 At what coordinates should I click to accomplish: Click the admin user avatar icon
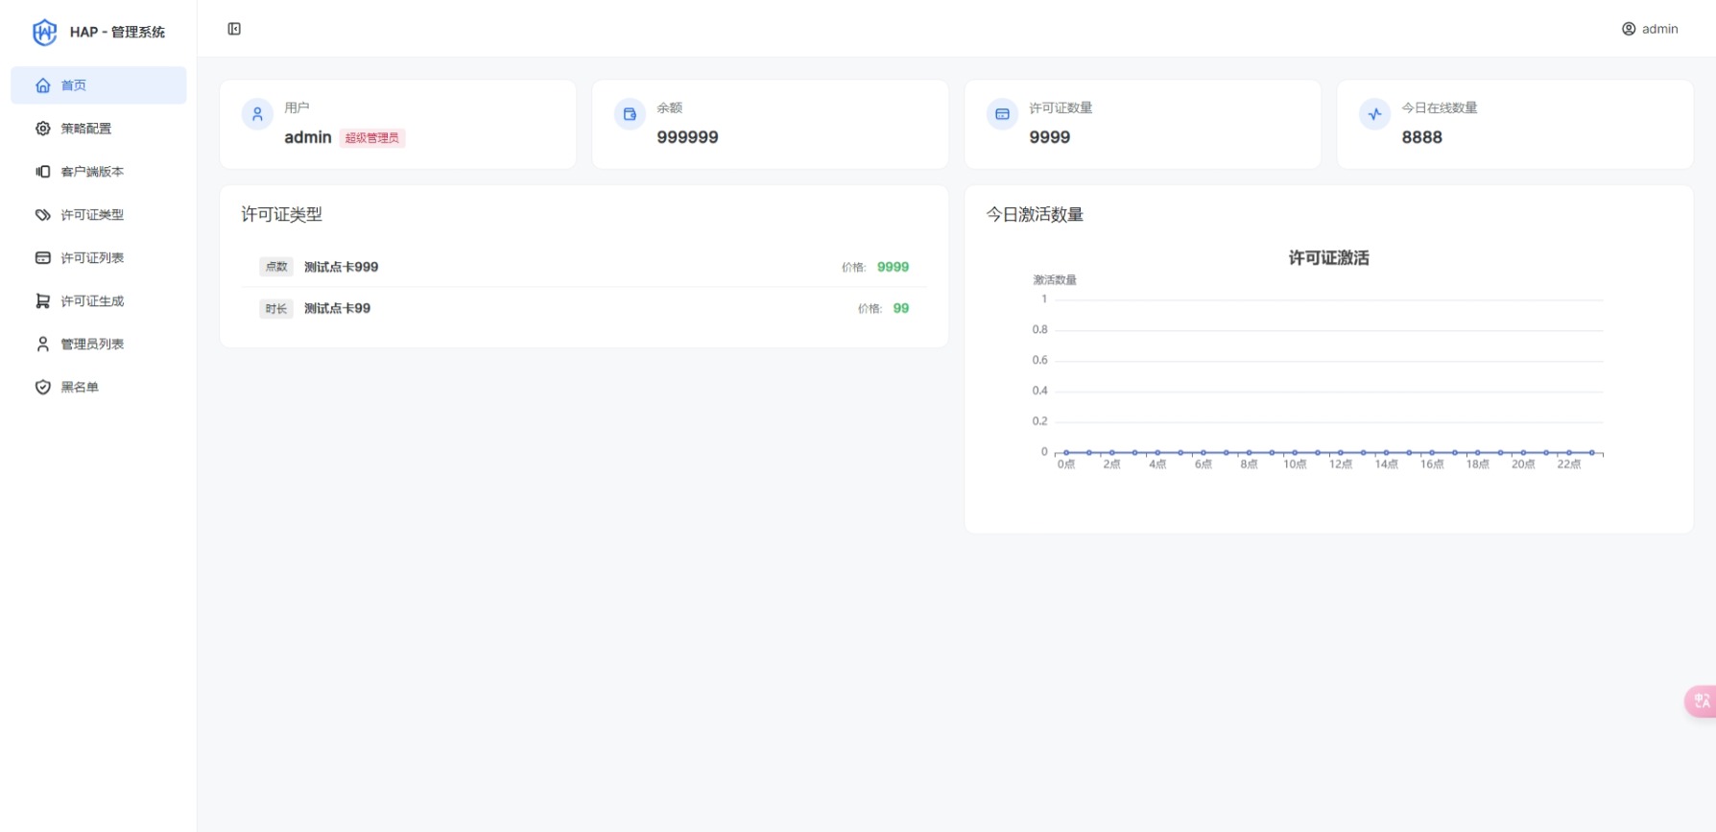click(1629, 29)
